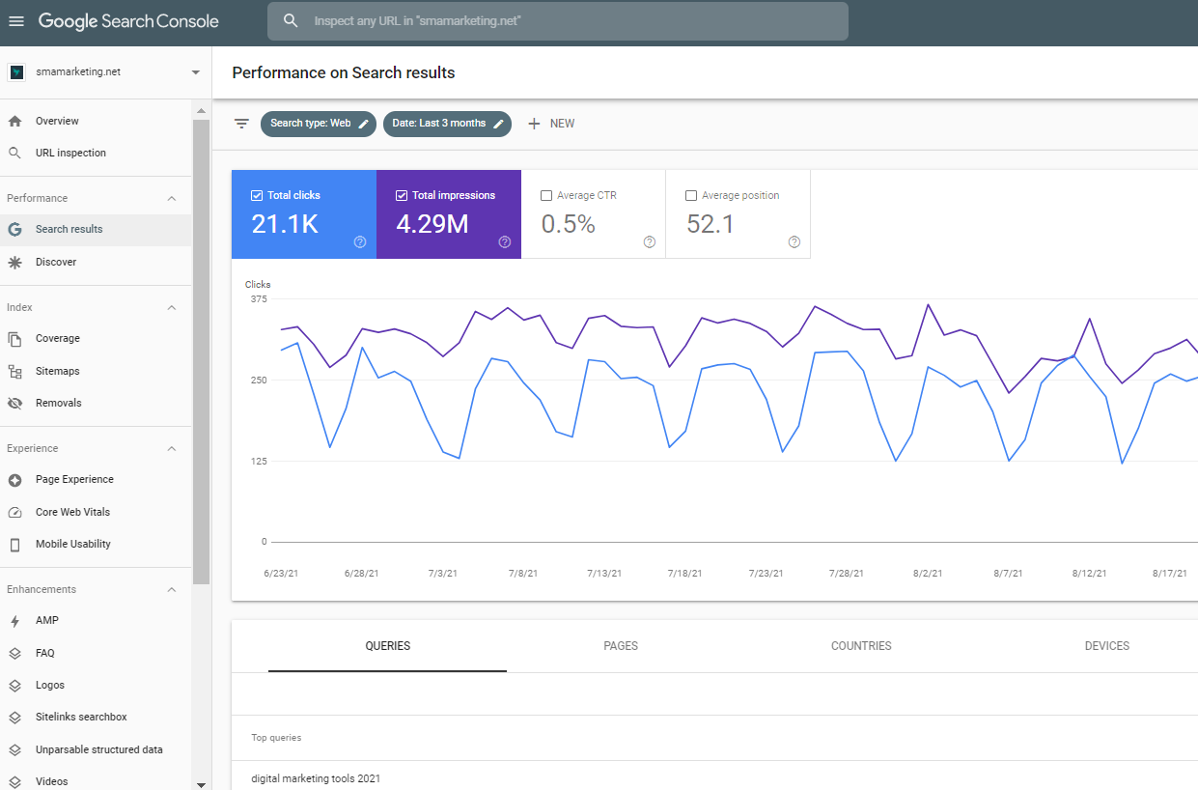Enable the Average position checkbox
Image resolution: width=1198 pixels, height=790 pixels.
[x=691, y=195]
